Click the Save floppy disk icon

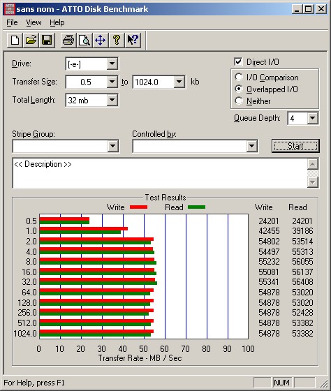pyautogui.click(x=47, y=40)
